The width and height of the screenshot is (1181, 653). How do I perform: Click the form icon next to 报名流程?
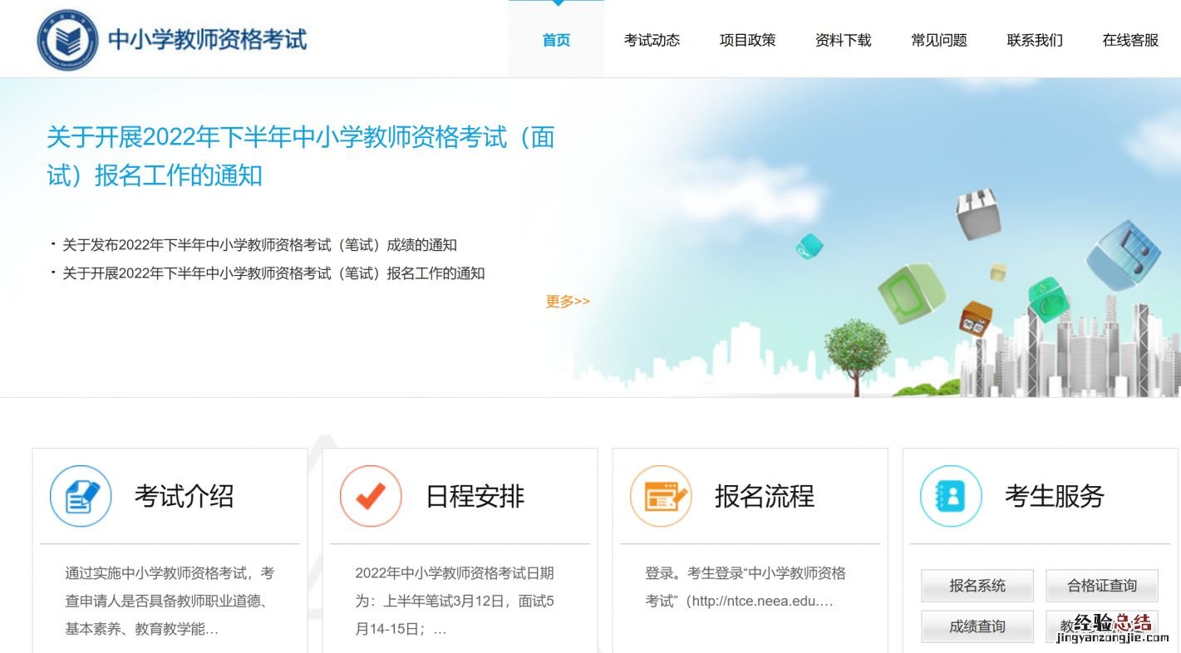[661, 496]
